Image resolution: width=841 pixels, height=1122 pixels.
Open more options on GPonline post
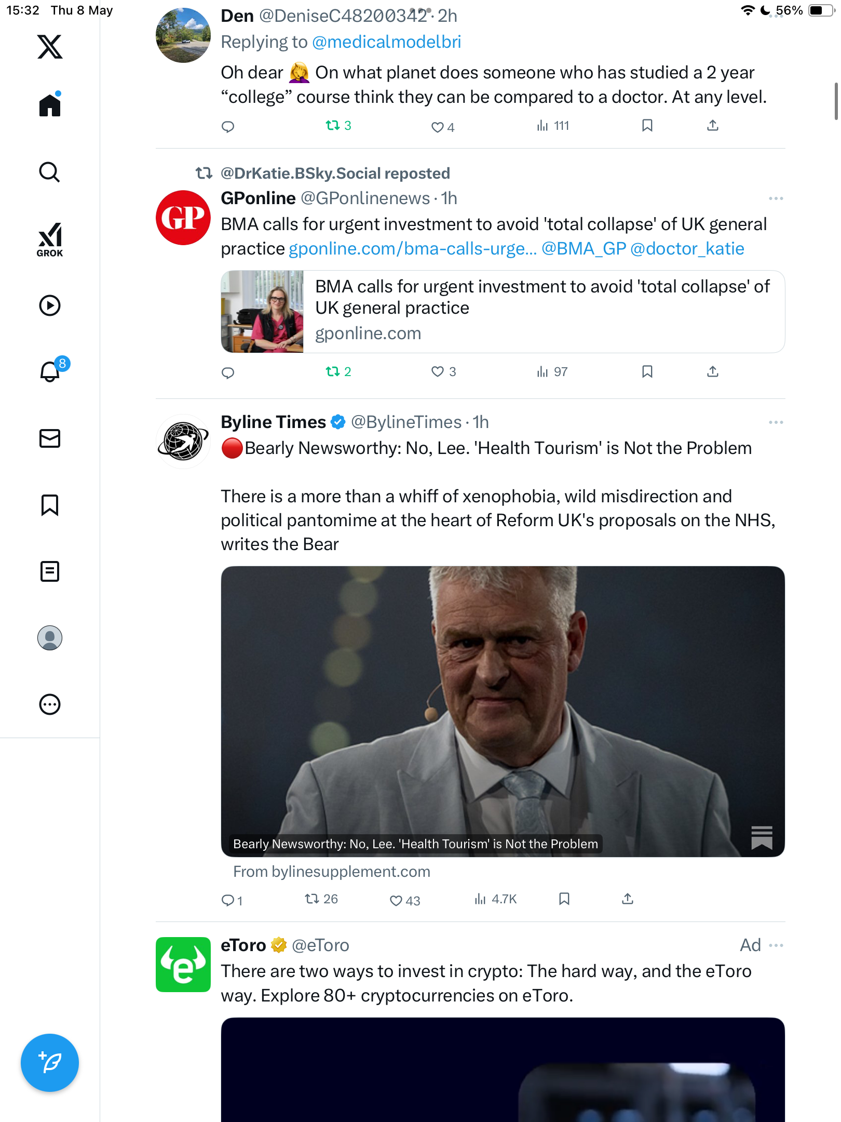[x=776, y=198]
